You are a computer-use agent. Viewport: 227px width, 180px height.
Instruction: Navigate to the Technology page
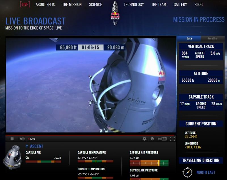click(x=134, y=5)
